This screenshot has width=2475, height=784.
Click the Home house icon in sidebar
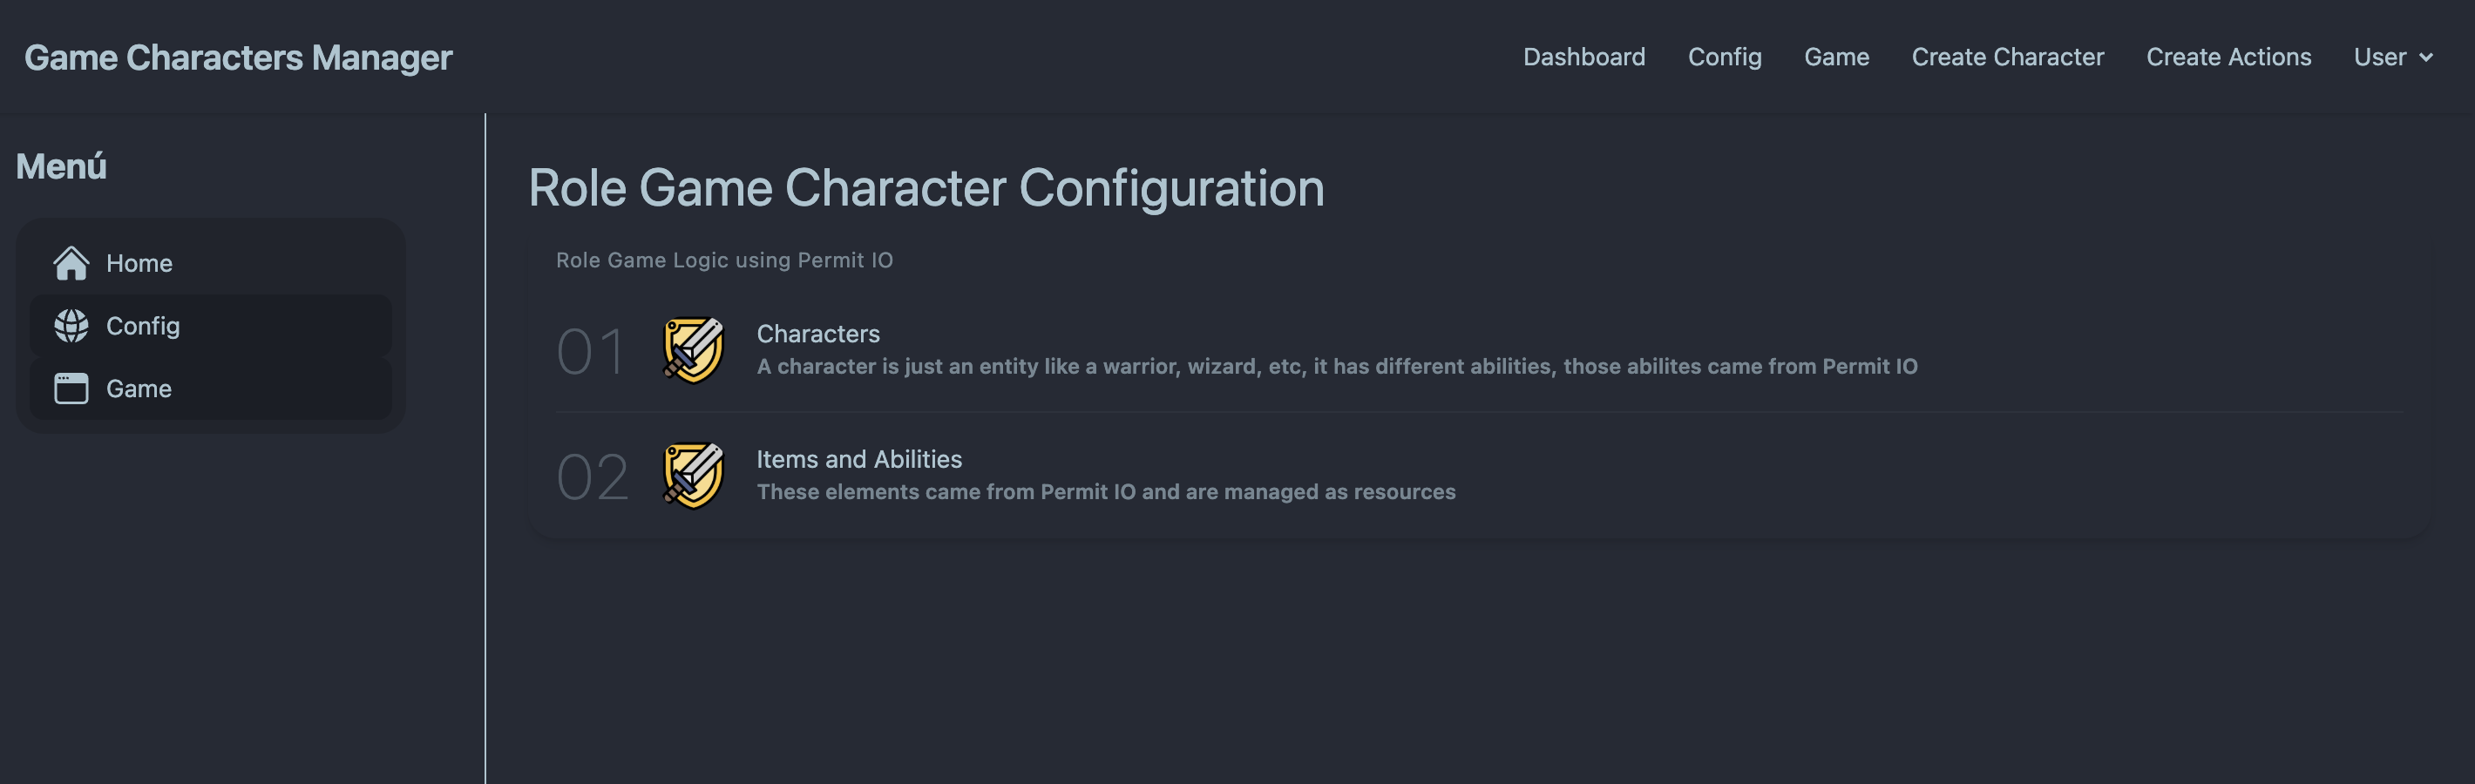[71, 263]
